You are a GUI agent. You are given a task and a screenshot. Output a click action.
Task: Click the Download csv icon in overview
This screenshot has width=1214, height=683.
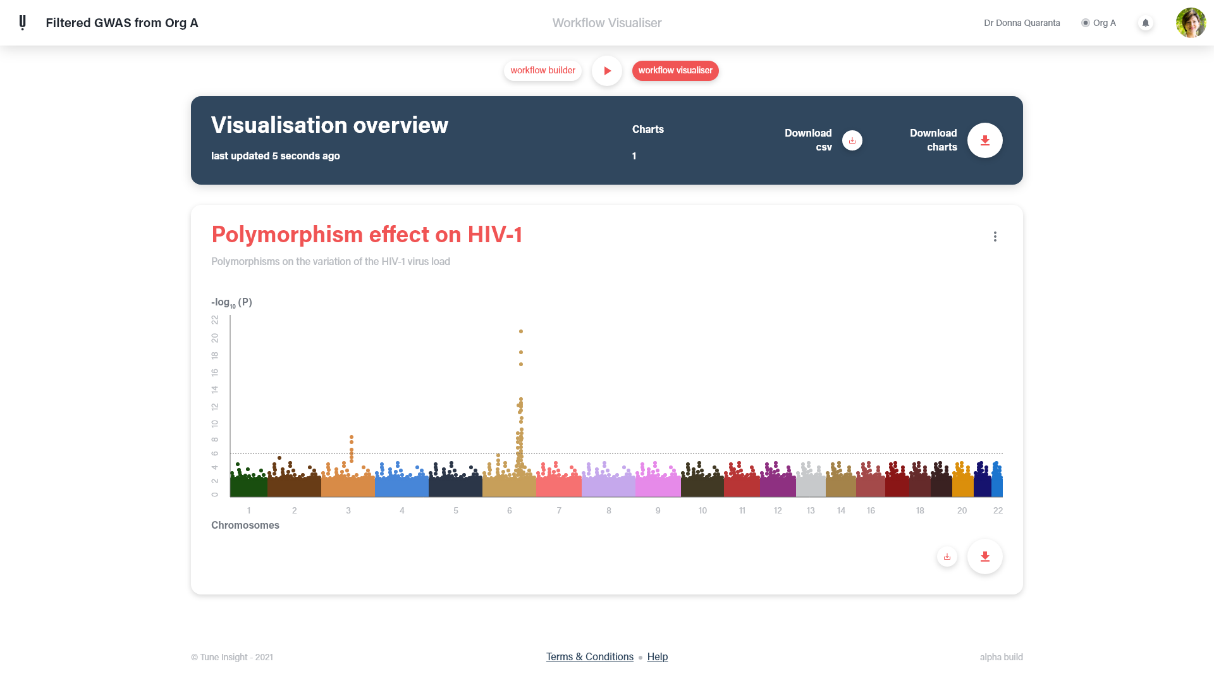click(852, 140)
